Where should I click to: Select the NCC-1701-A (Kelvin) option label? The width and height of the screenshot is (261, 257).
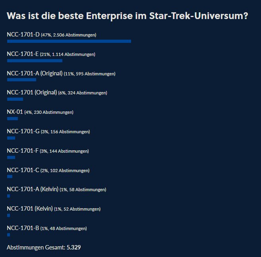[33, 189]
